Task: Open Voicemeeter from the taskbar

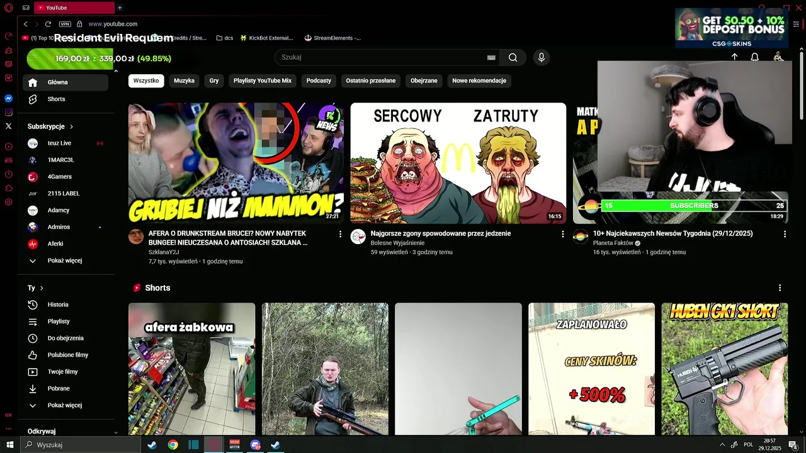Action: 235,445
